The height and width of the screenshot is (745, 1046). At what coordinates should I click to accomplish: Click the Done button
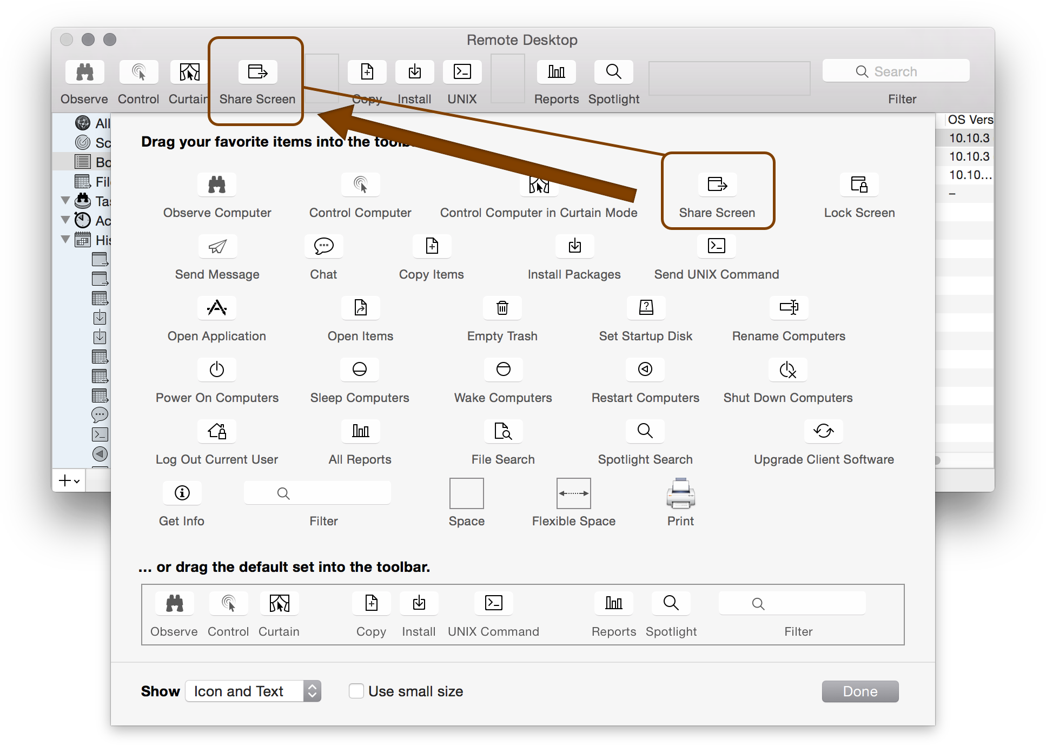(x=860, y=691)
